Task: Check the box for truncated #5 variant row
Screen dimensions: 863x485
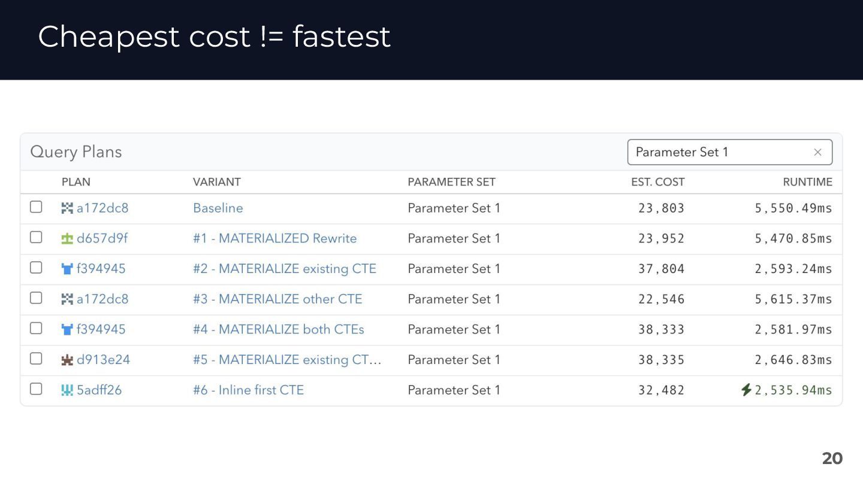Action: pos(36,359)
